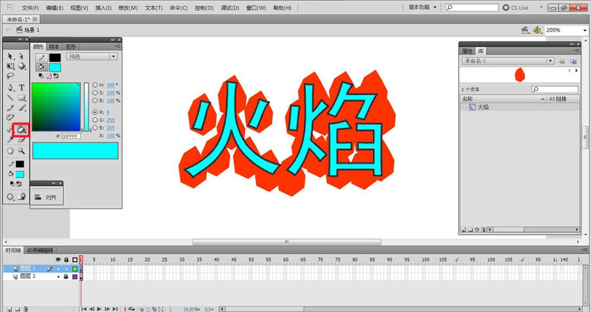Screen dimensions: 591x312
Task: Select the Pen tool
Action: 11,88
